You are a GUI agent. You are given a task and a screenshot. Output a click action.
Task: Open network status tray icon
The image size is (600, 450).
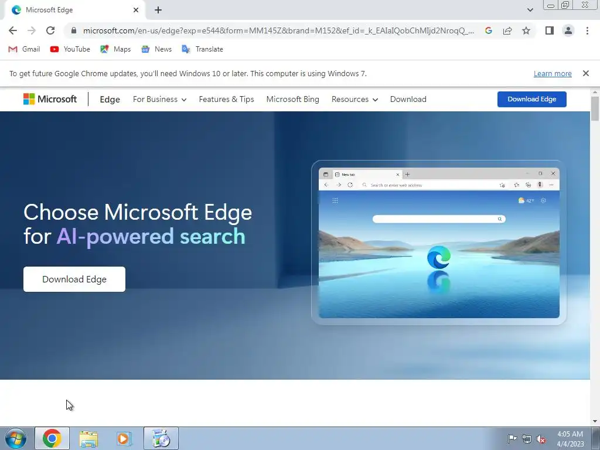pyautogui.click(x=527, y=439)
